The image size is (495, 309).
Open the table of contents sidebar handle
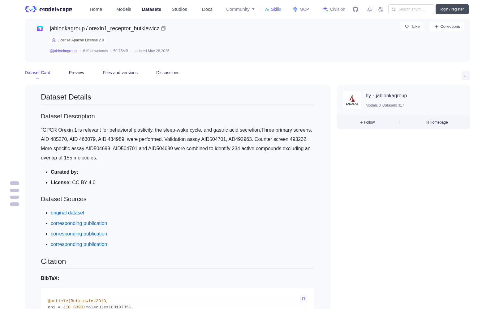(15, 194)
